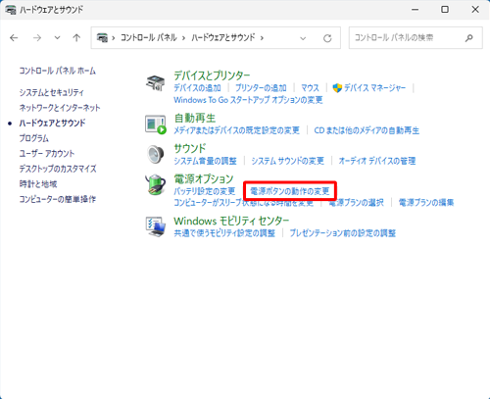Click バッテリ設定の変更 link

(205, 191)
